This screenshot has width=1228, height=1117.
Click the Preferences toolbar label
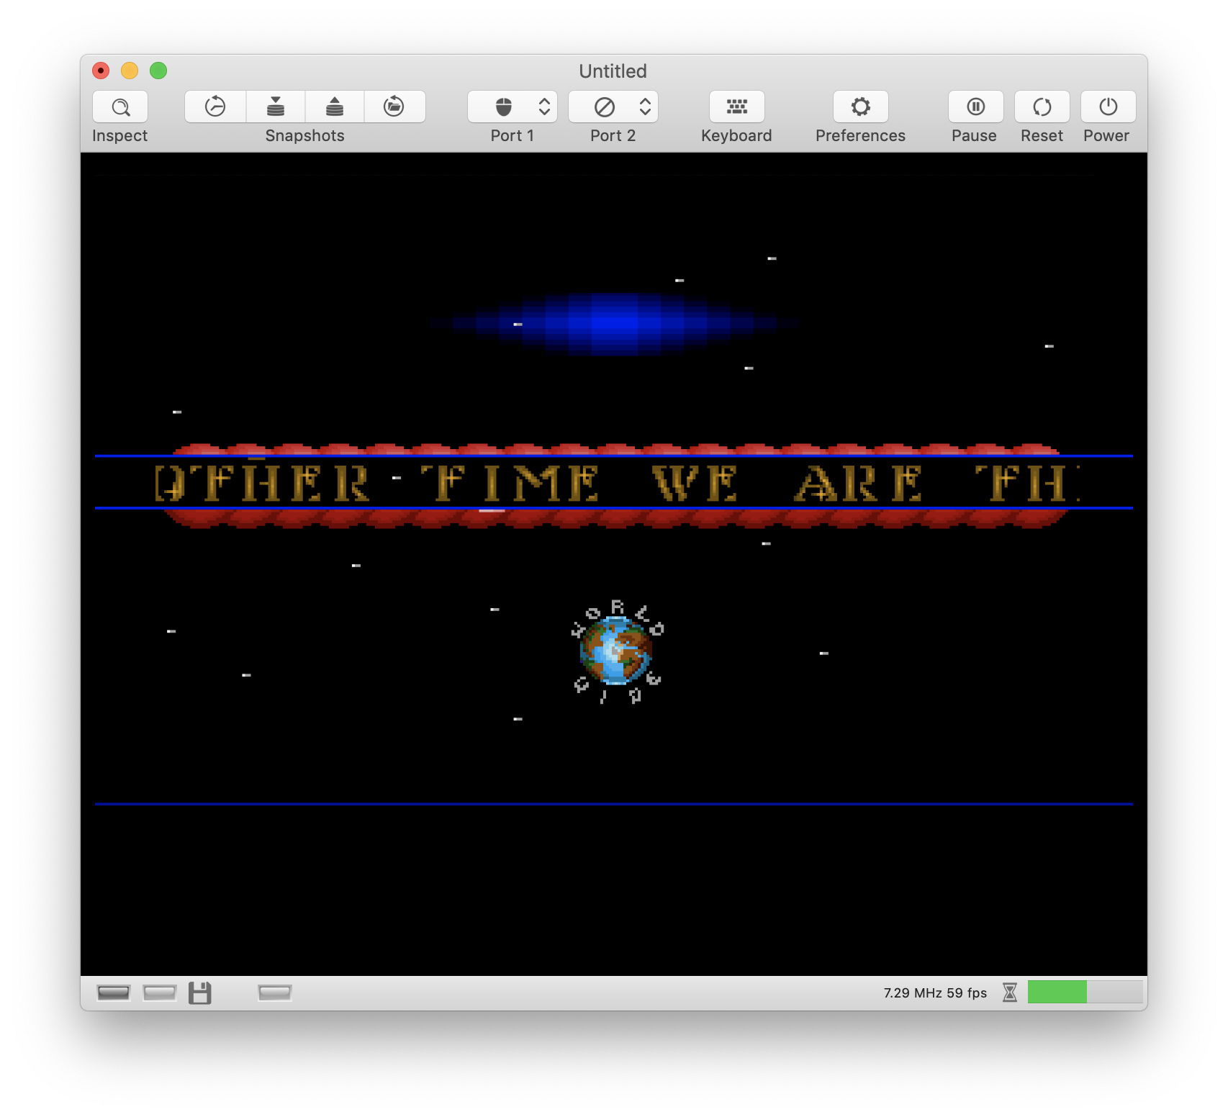[861, 136]
